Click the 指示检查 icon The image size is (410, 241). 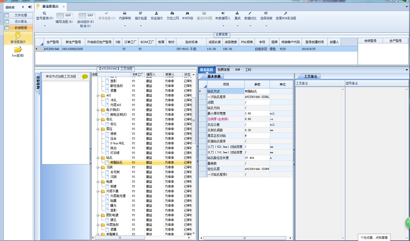(141, 13)
